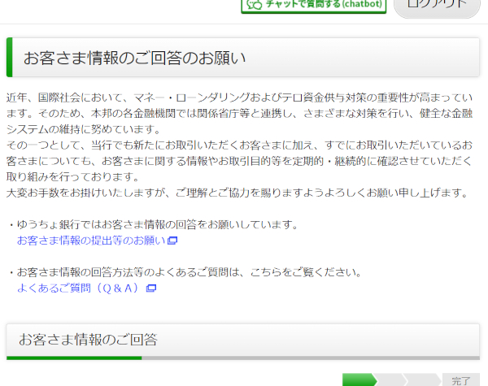Open the チャットで質問する (chatbot) button

pyautogui.click(x=314, y=5)
